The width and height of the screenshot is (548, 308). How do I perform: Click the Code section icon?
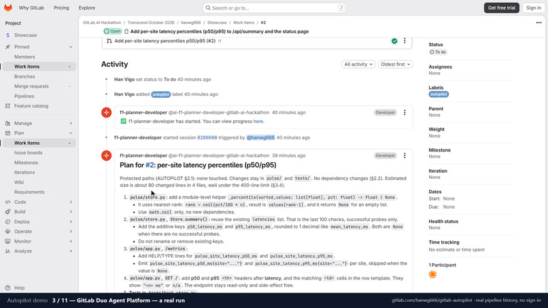coord(7,202)
